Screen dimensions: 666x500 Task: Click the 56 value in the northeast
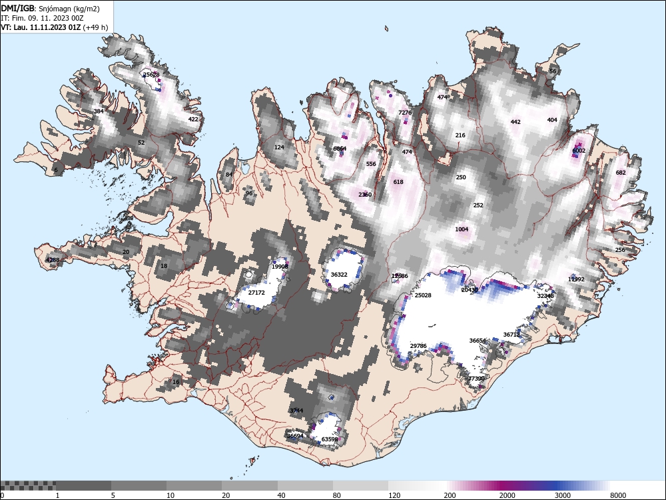[x=553, y=71]
